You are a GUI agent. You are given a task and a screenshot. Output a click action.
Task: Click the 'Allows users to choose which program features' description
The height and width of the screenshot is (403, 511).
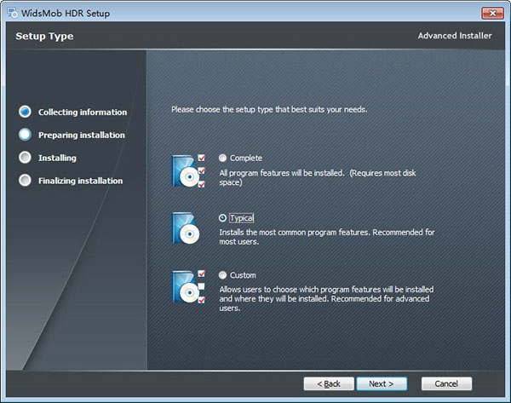[326, 299]
